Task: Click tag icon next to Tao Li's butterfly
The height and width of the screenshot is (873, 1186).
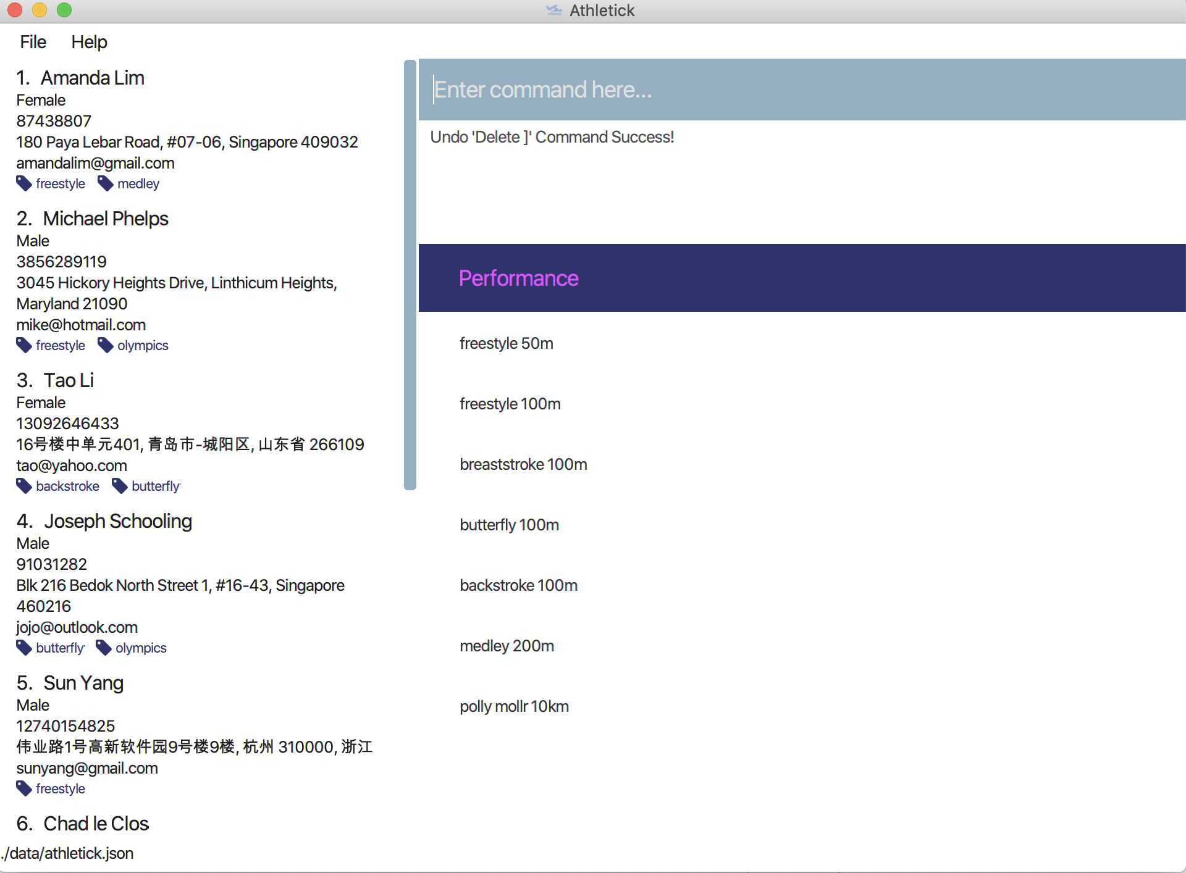Action: tap(120, 487)
